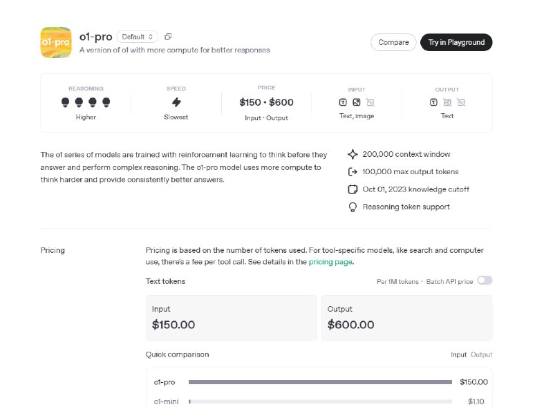The height and width of the screenshot is (407, 553).
Task: Click the text input modality icon
Action: (x=343, y=102)
